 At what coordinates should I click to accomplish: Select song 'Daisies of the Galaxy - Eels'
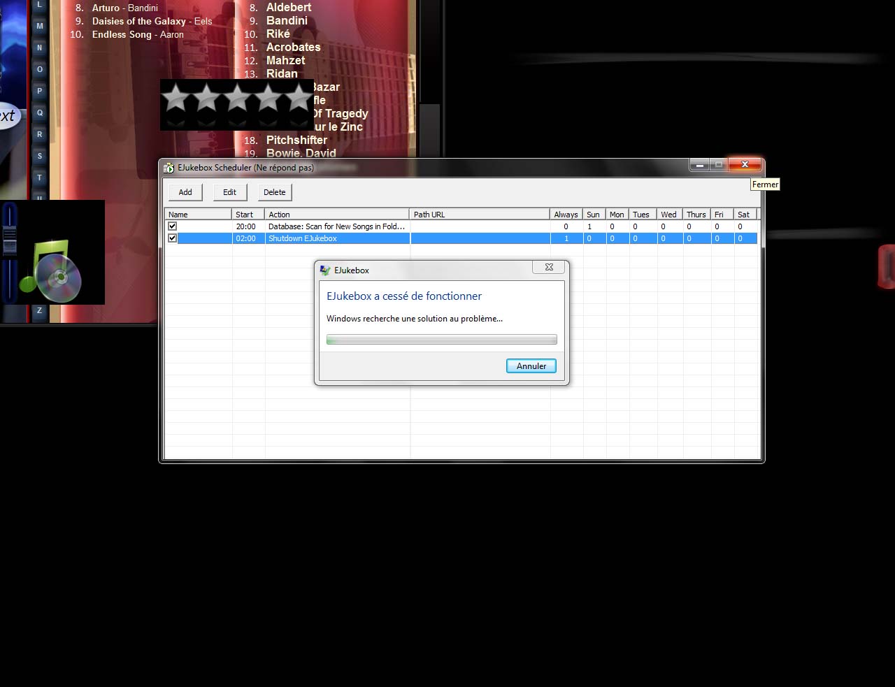pos(152,21)
